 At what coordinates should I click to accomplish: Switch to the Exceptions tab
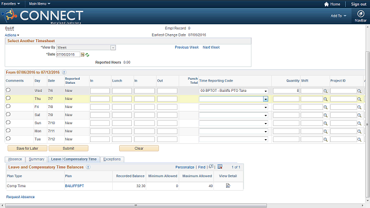[112, 159]
